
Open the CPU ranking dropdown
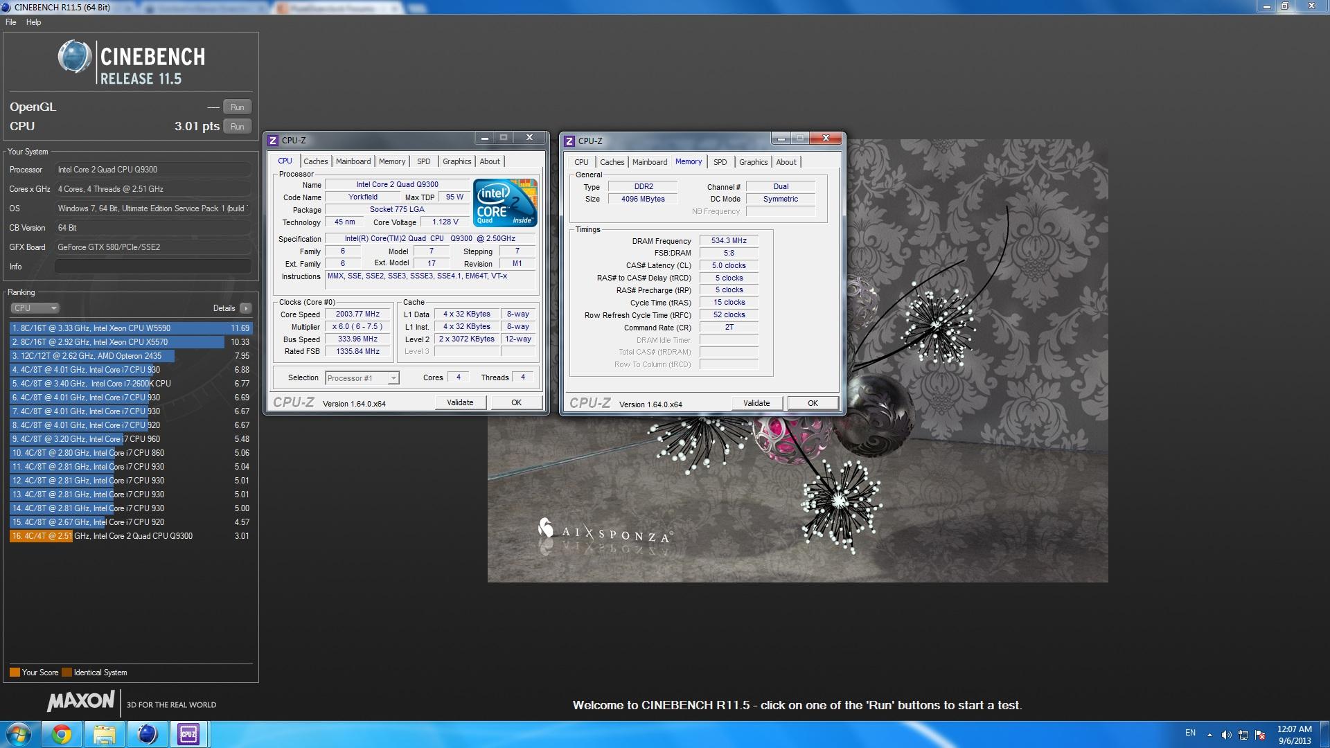[x=35, y=308]
